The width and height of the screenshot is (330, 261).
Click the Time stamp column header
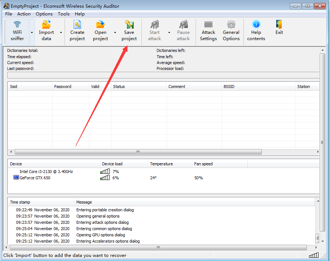click(x=41, y=202)
